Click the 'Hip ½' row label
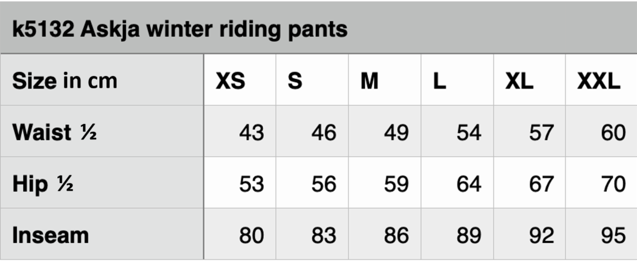The width and height of the screenshot is (637, 262). click(42, 184)
